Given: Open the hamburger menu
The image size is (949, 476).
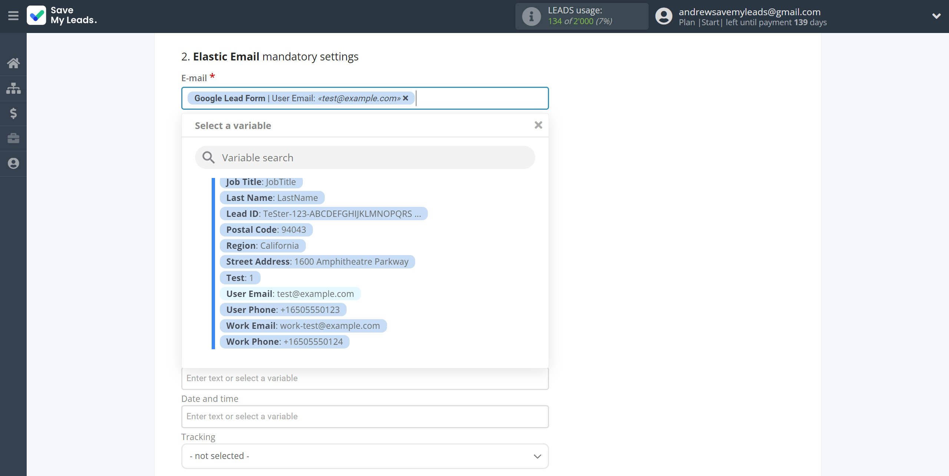Looking at the screenshot, I should (x=13, y=16).
